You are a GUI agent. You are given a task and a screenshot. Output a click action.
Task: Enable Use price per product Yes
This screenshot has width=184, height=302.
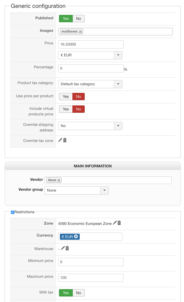click(66, 96)
